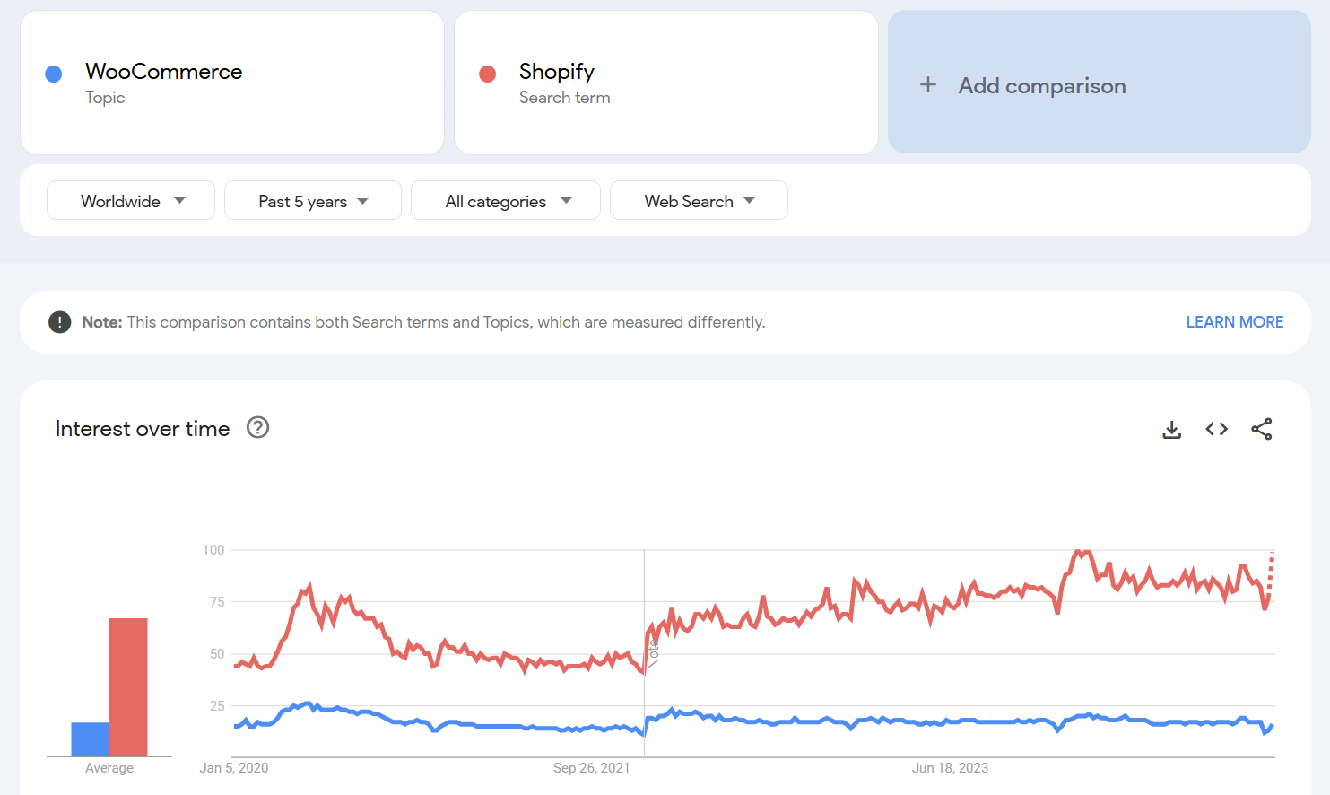This screenshot has height=795, width=1330.
Task: Select the WooCommerce topic card
Action: point(232,83)
